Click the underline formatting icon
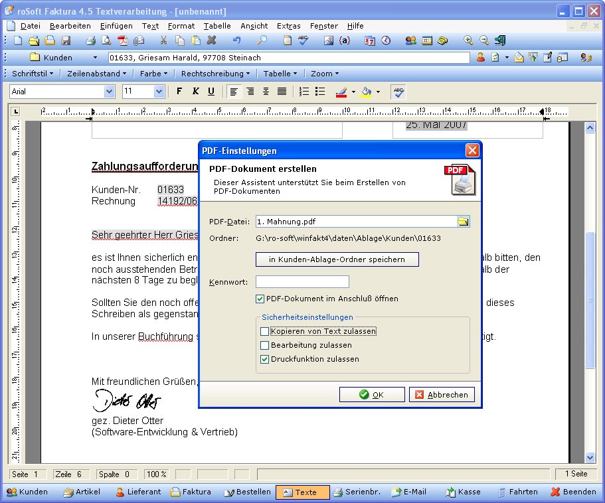The height and width of the screenshot is (503, 605). pyautogui.click(x=211, y=92)
